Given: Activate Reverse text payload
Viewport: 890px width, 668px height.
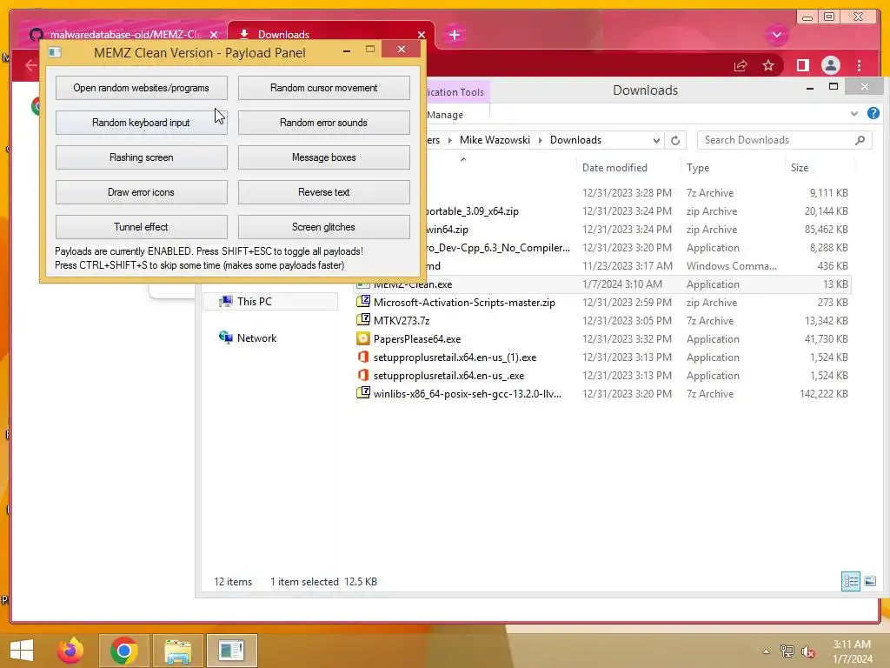Looking at the screenshot, I should coord(323,192).
